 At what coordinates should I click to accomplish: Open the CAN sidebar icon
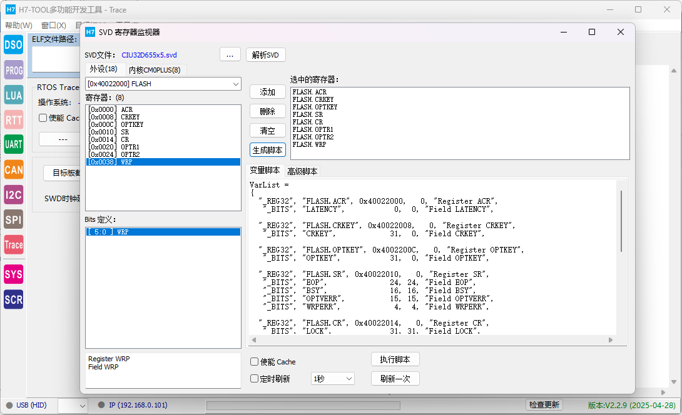[14, 169]
